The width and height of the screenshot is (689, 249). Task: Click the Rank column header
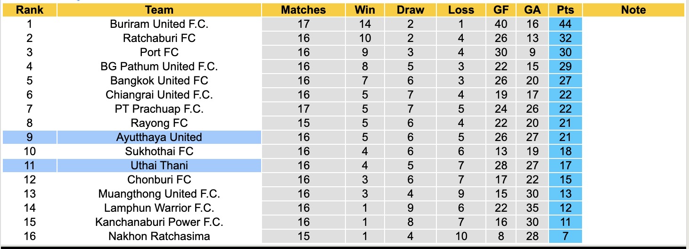tap(30, 10)
